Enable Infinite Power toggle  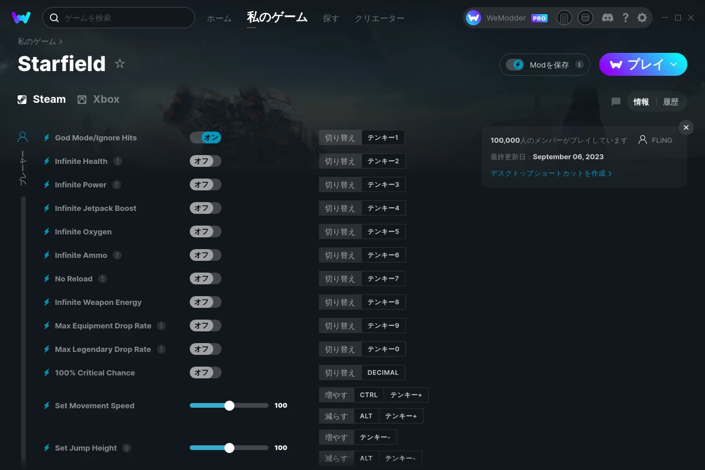[x=206, y=184]
